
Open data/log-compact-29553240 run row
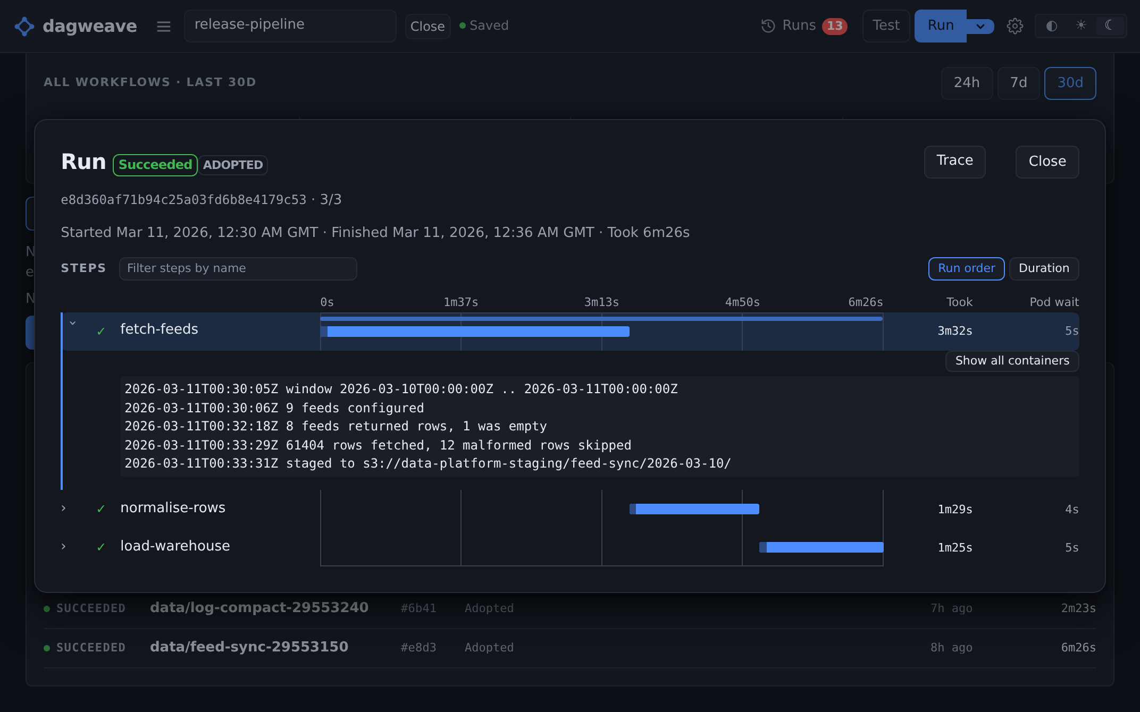click(569, 608)
